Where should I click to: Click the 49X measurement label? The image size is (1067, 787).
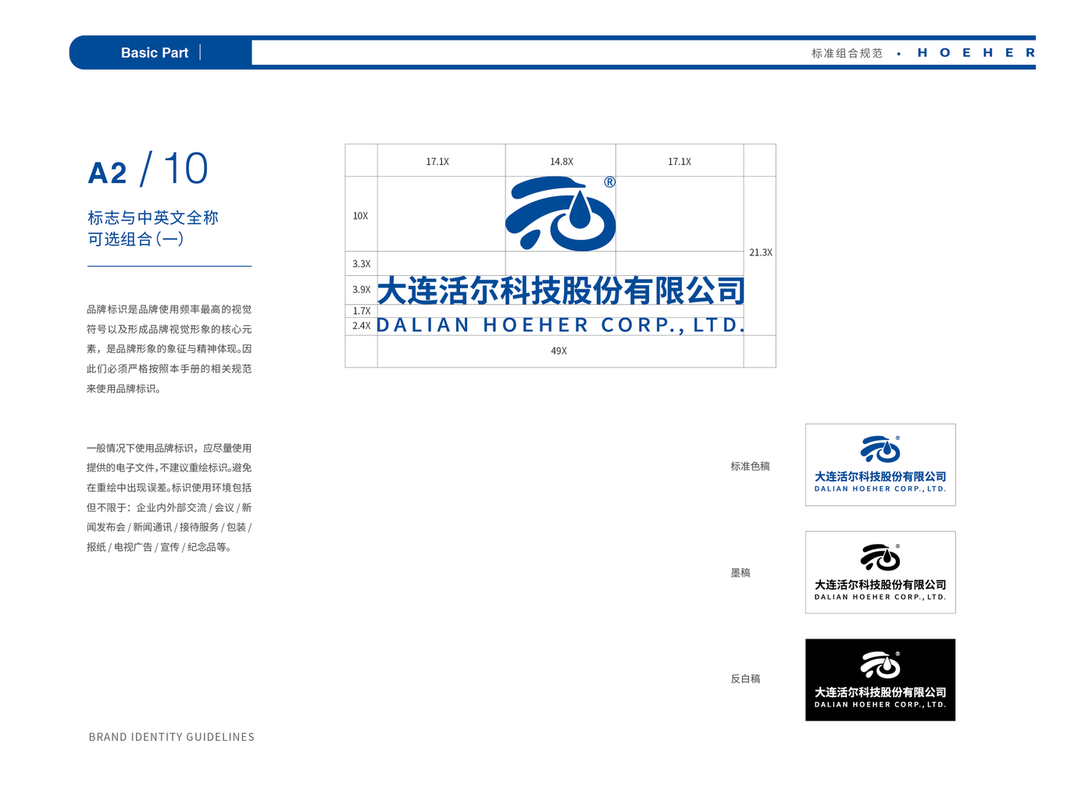coord(559,351)
